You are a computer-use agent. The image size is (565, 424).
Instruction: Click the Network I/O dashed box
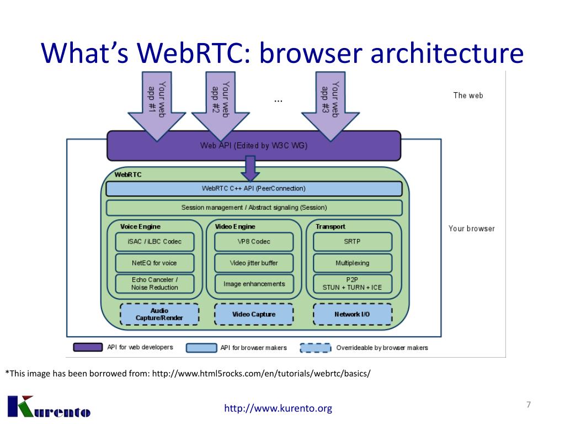[353, 314]
